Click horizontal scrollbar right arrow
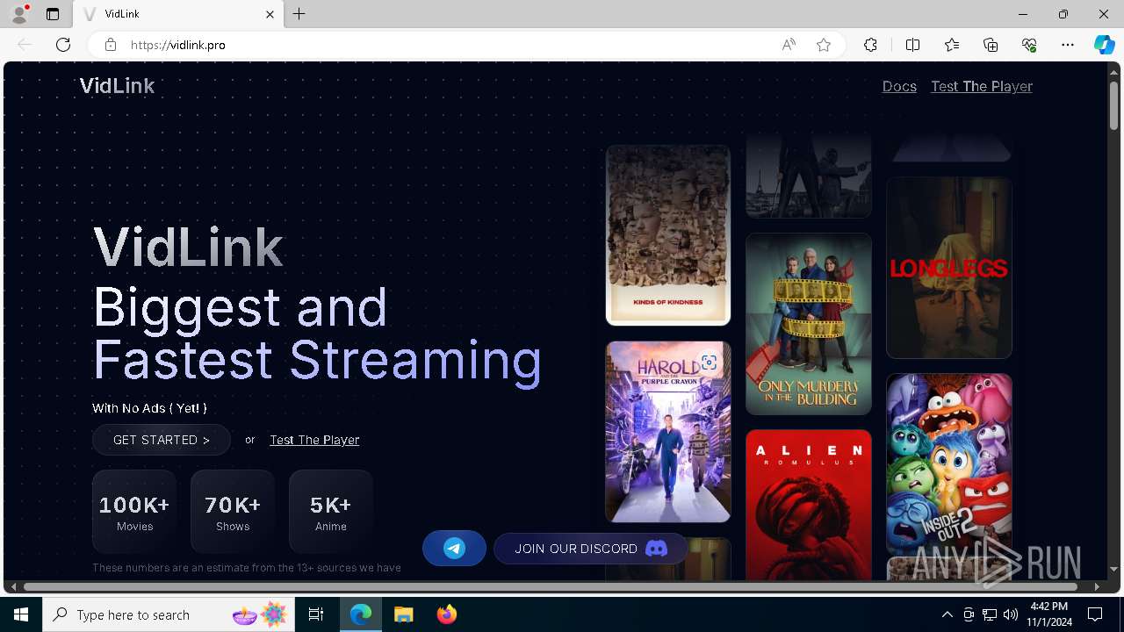This screenshot has width=1124, height=632. (x=1096, y=586)
